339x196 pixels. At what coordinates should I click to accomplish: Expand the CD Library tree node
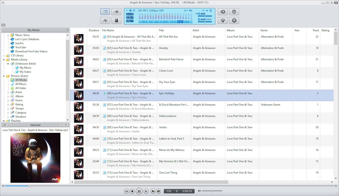pos(3,55)
